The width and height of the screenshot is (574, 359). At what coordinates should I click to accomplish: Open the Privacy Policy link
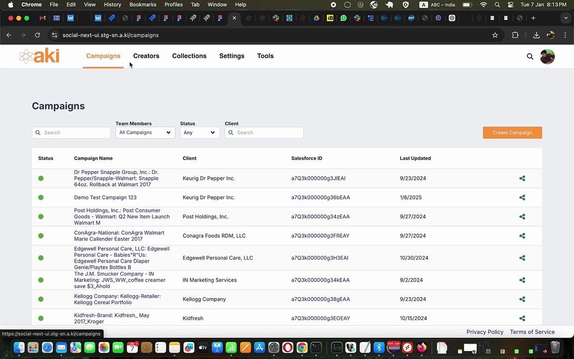point(485,332)
